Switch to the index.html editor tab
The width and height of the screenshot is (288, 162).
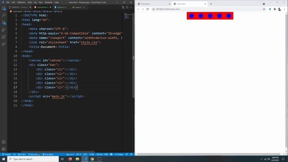(x=41, y=7)
